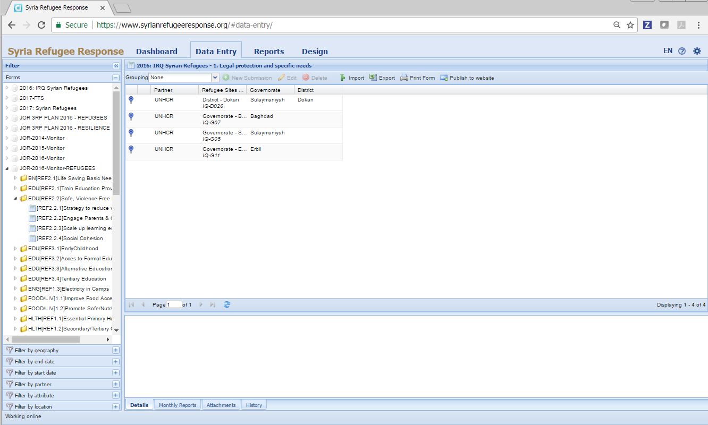708x425 pixels.
Task: Go back with the browser back arrow
Action: pyautogui.click(x=12, y=25)
